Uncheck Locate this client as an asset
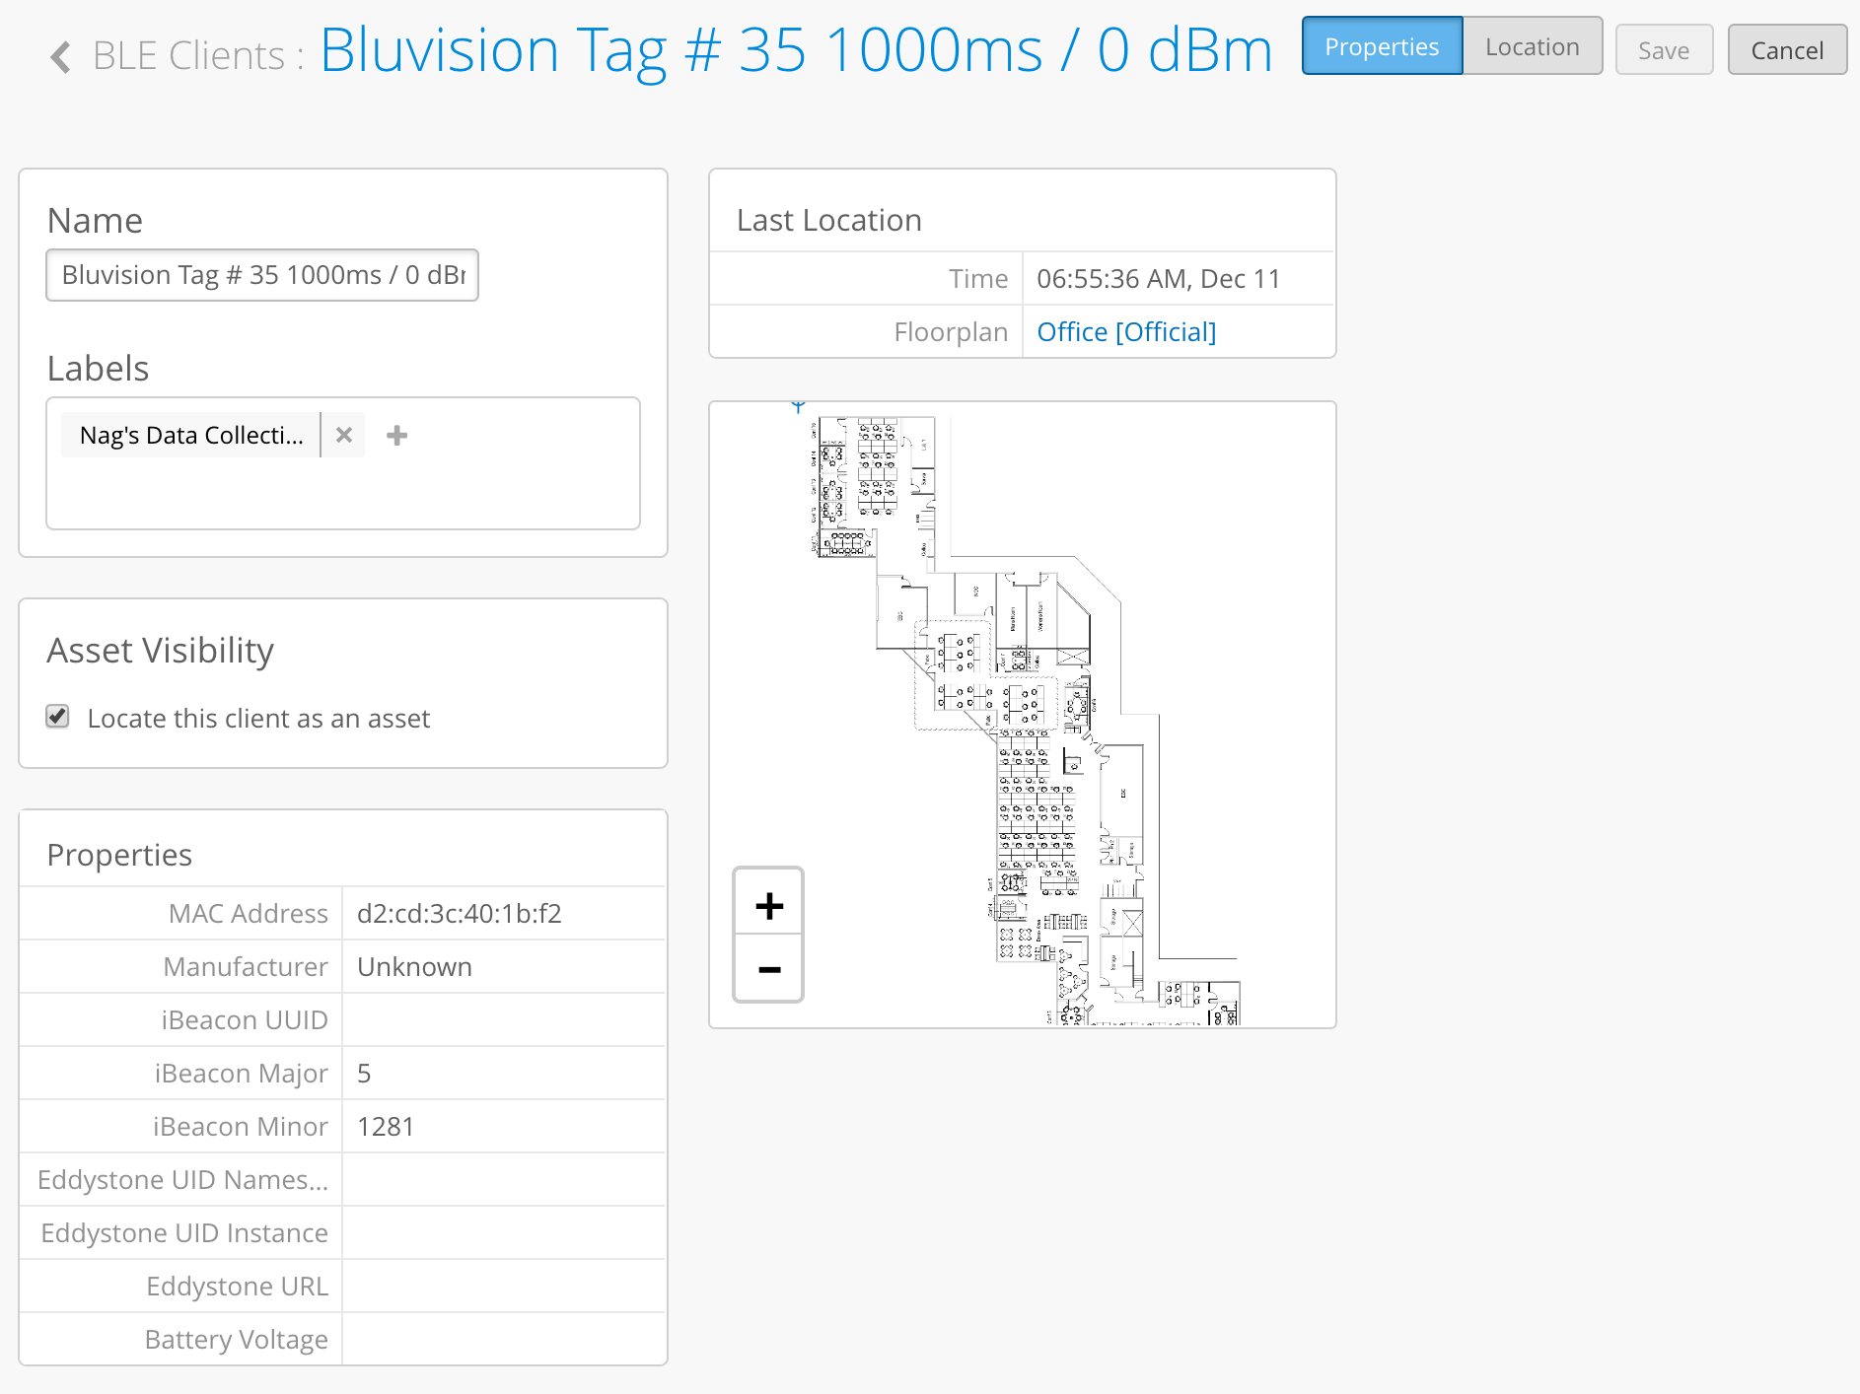 click(58, 717)
